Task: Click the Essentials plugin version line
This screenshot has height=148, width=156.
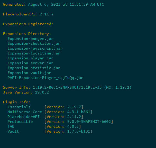Action: click(45, 107)
